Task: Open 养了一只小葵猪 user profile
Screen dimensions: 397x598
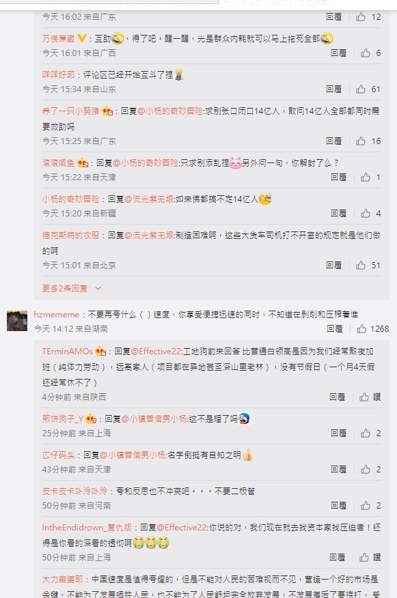Action: 70,111
